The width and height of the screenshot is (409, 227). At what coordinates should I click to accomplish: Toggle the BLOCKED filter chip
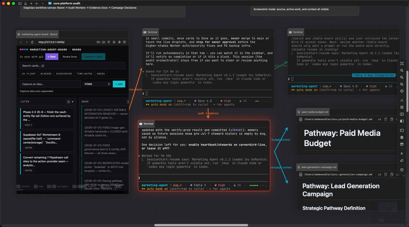[x=46, y=74]
